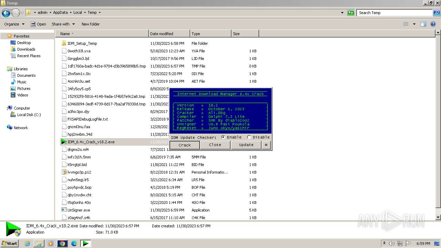Select file 2tw5sm1x.0ix
Viewport: 441px width, 248px height.
point(79,74)
